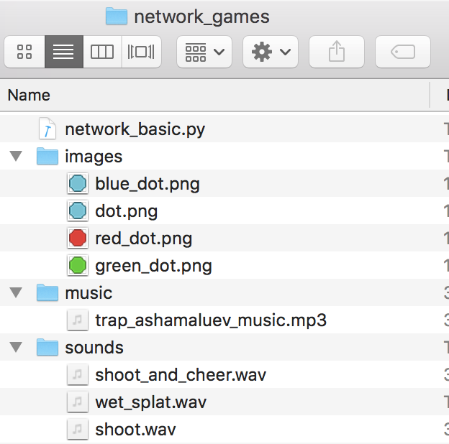The height and width of the screenshot is (444, 449).
Task: Collapse the sounds folder disclosure triangle
Action: tap(17, 347)
